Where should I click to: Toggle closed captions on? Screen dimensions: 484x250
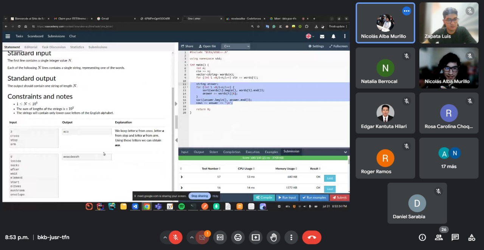point(220,237)
